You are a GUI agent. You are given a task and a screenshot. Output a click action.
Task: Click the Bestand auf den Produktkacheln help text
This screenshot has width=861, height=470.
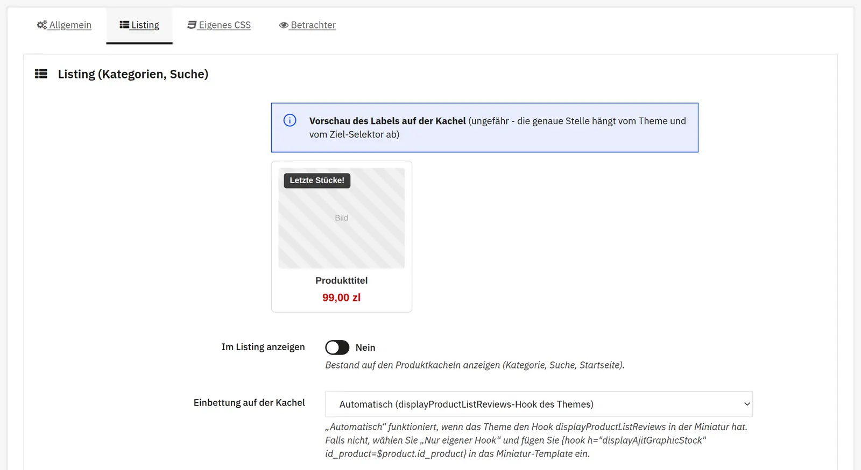475,365
